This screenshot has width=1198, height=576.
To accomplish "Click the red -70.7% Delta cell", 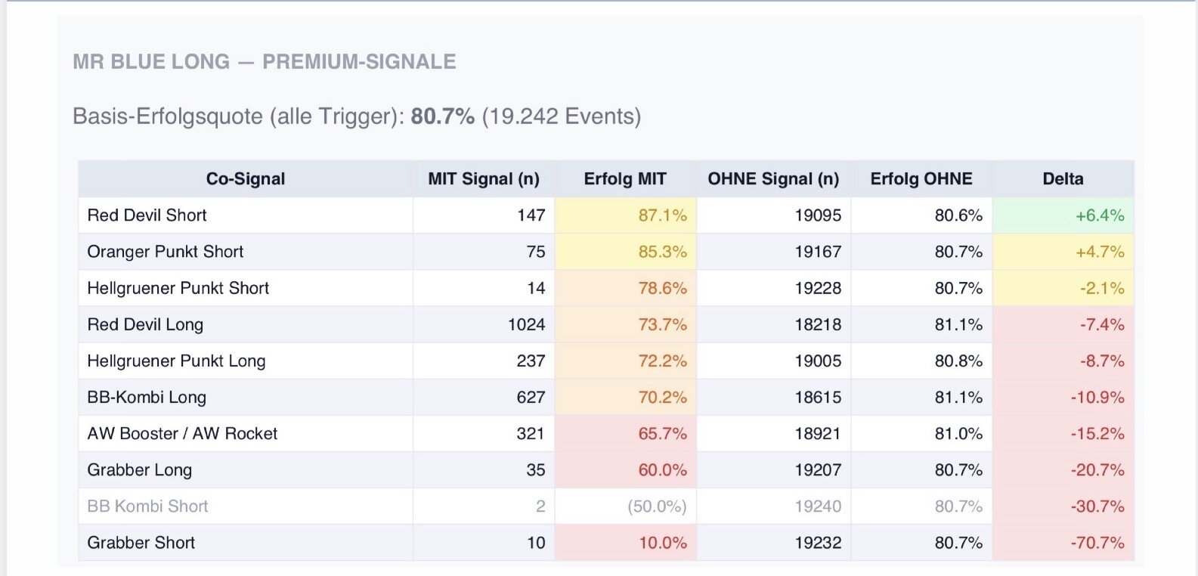I will click(x=1097, y=542).
